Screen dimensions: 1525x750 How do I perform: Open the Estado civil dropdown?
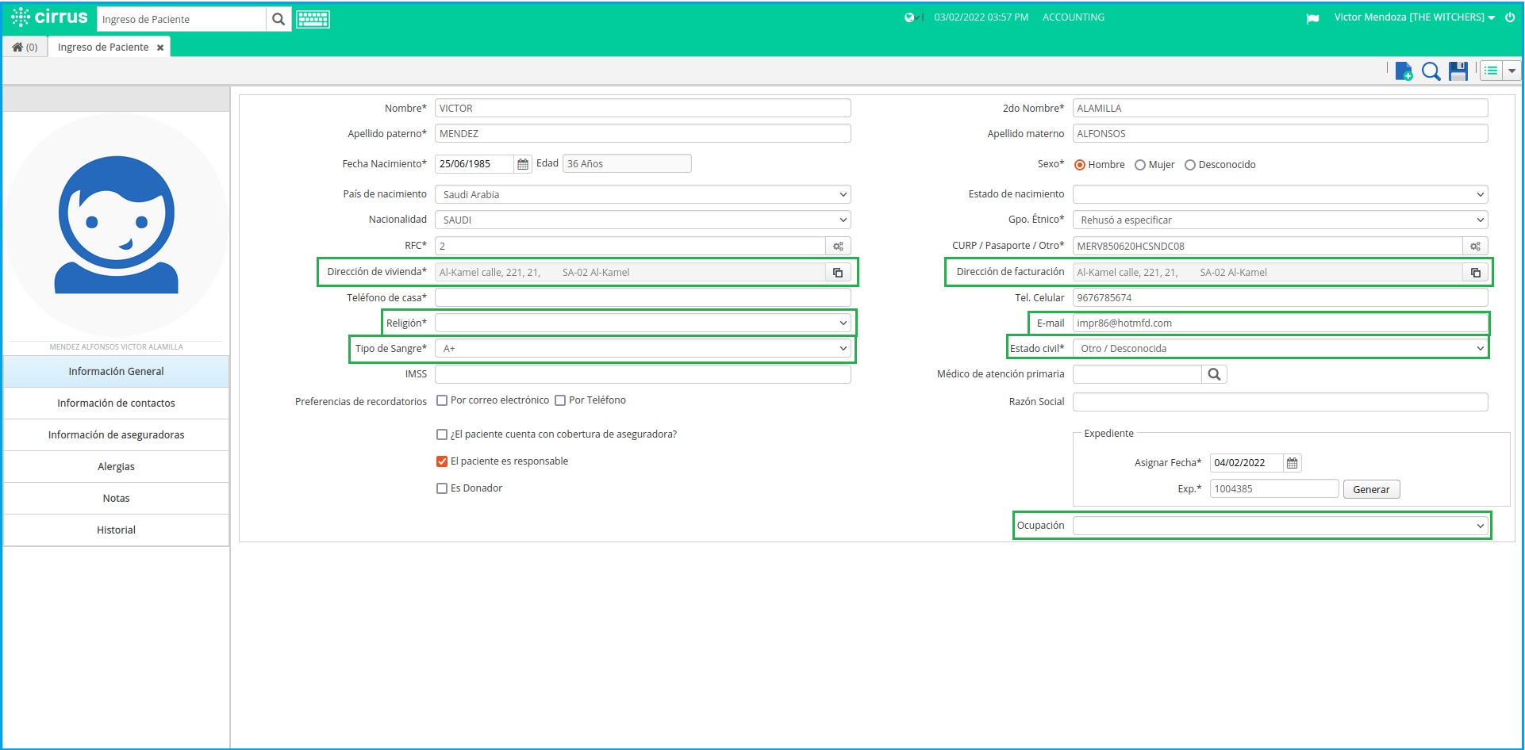tap(1280, 349)
